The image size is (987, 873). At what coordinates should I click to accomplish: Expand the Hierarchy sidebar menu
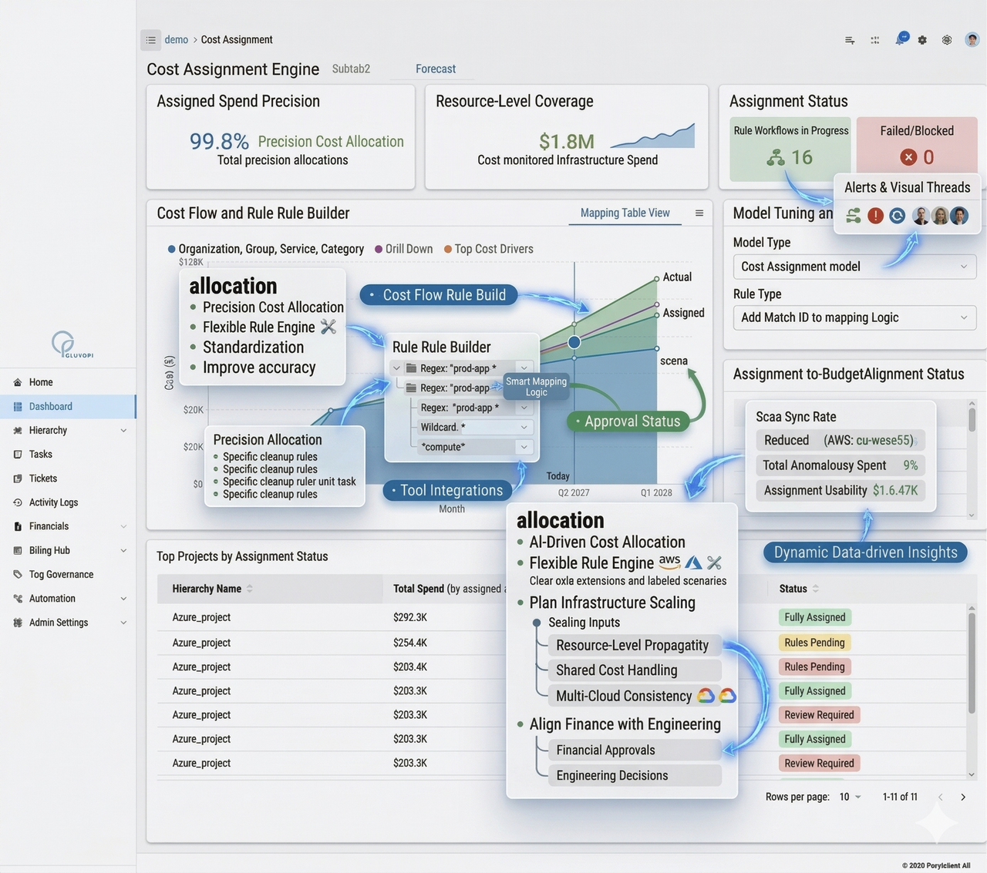(123, 431)
